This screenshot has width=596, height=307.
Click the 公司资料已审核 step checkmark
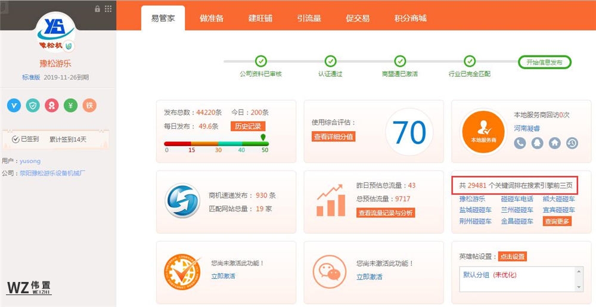click(261, 61)
